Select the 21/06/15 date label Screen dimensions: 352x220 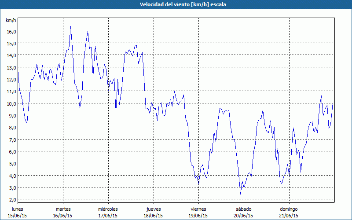pos(289,216)
